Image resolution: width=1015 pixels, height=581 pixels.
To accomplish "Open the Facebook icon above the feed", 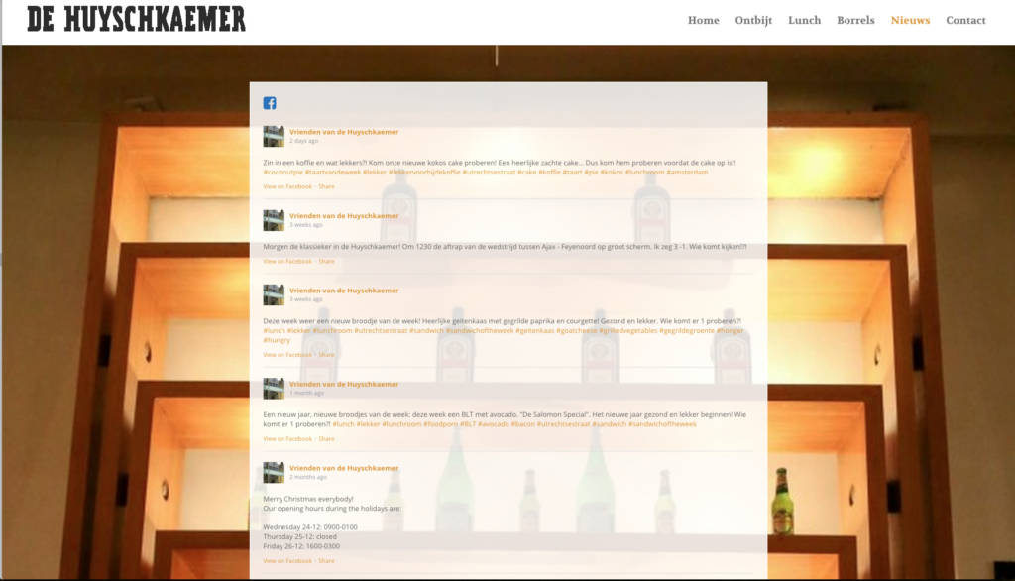I will point(270,103).
